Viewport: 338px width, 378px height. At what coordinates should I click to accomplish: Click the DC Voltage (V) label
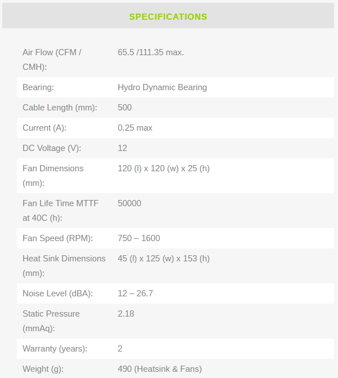tap(52, 148)
